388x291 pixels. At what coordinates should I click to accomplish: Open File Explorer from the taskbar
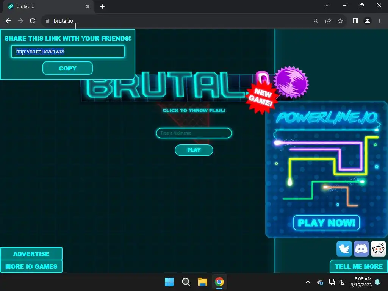click(202, 282)
